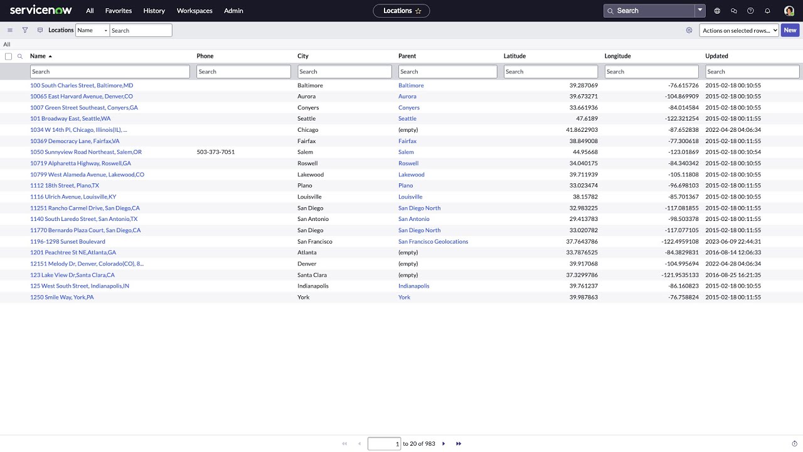Go to previous page arrow

(x=359, y=444)
